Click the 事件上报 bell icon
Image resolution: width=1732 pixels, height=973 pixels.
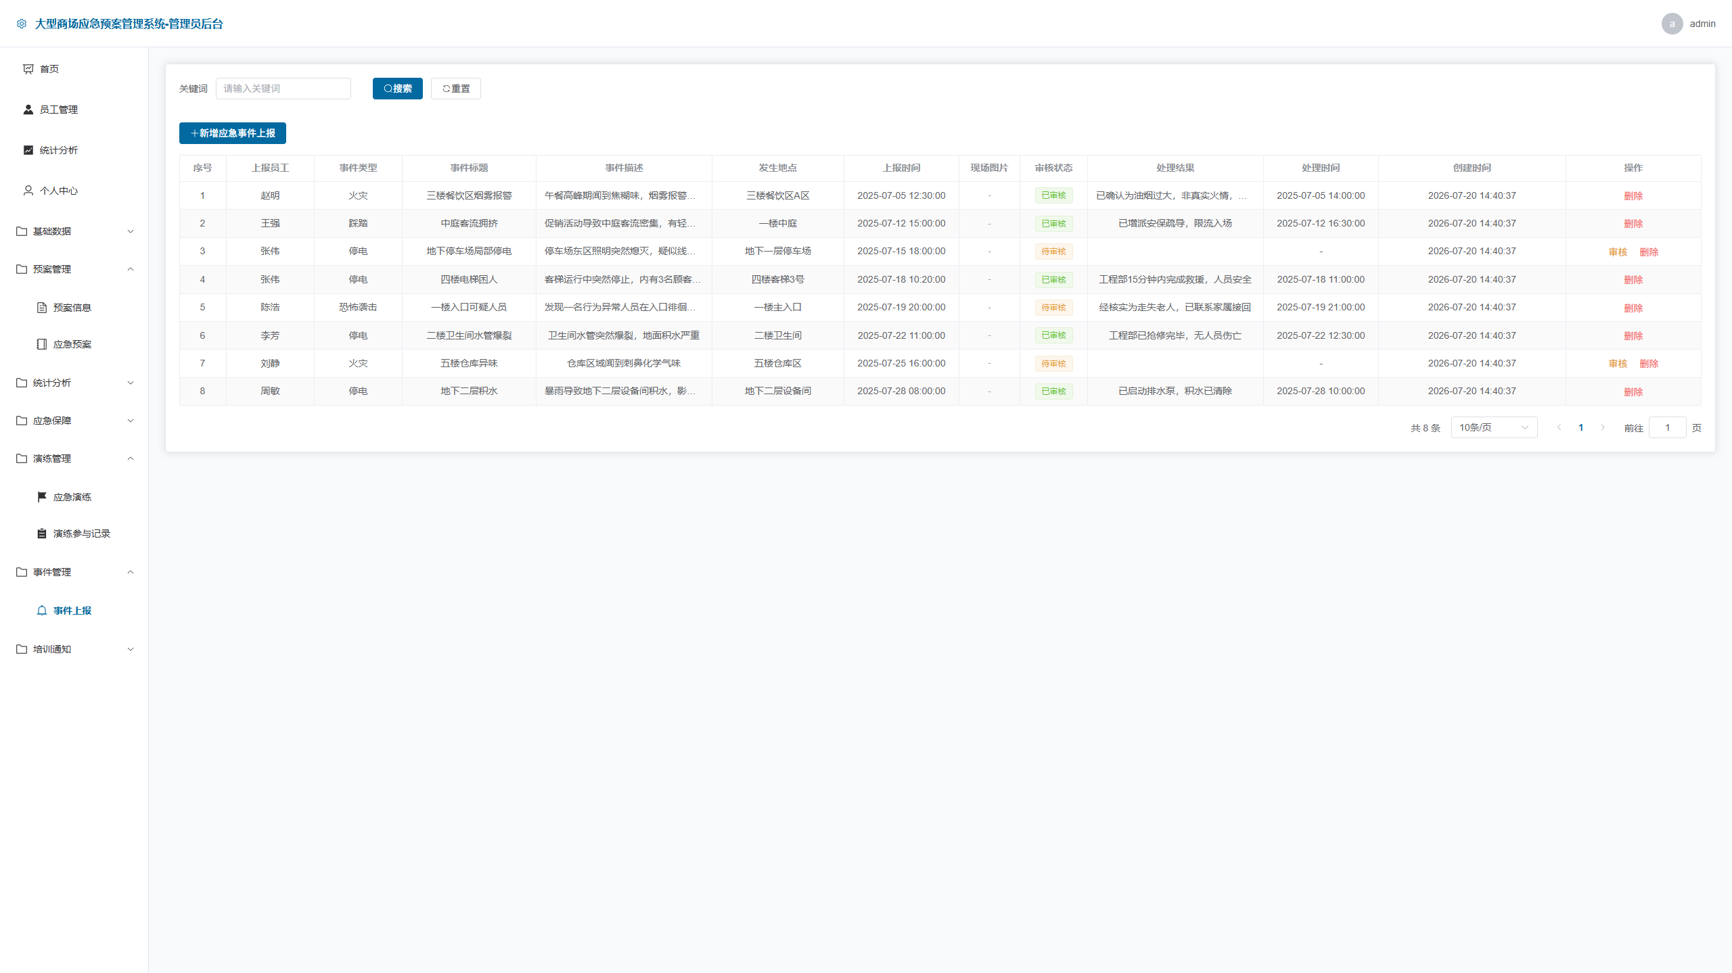coord(42,611)
